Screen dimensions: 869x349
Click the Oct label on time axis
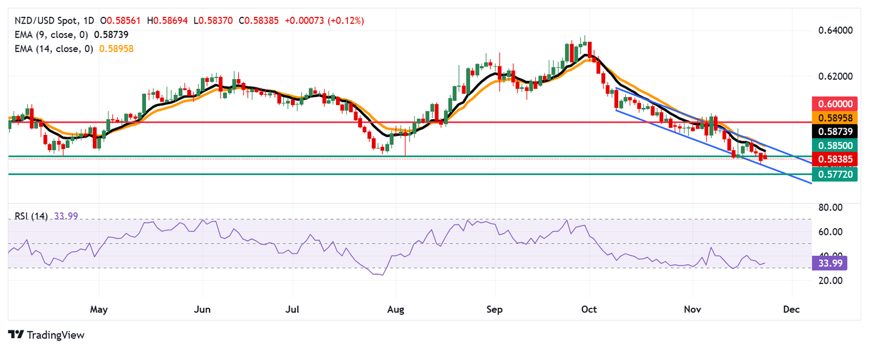[590, 309]
